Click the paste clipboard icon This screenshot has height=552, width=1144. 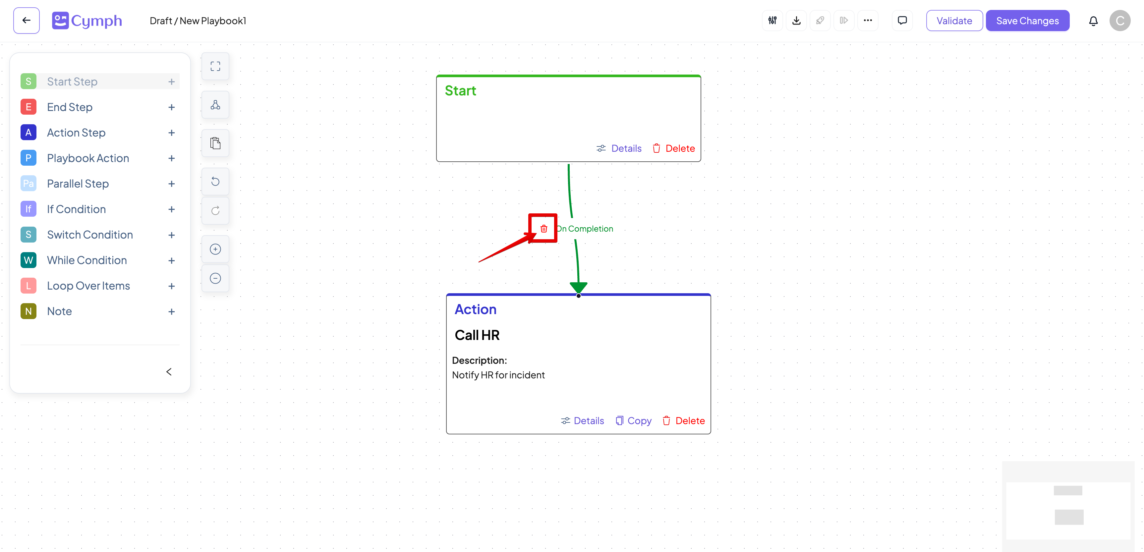215,143
